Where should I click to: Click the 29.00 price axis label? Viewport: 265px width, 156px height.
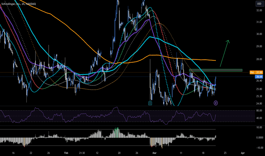(x=259, y=46)
